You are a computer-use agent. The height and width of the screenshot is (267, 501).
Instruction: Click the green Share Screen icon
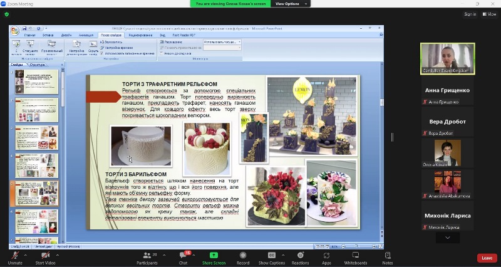(x=214, y=256)
